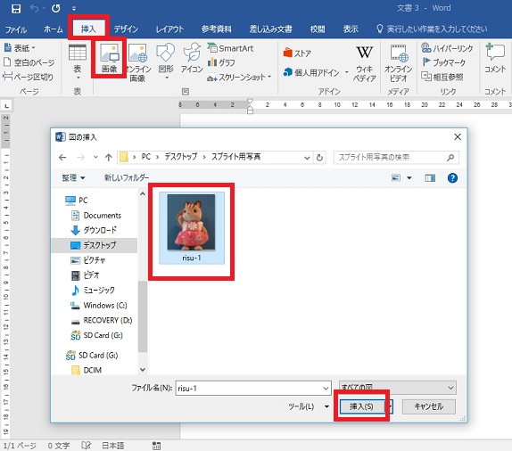Insert オンラインビデオ
This screenshot has height=451, width=512.
[399, 63]
